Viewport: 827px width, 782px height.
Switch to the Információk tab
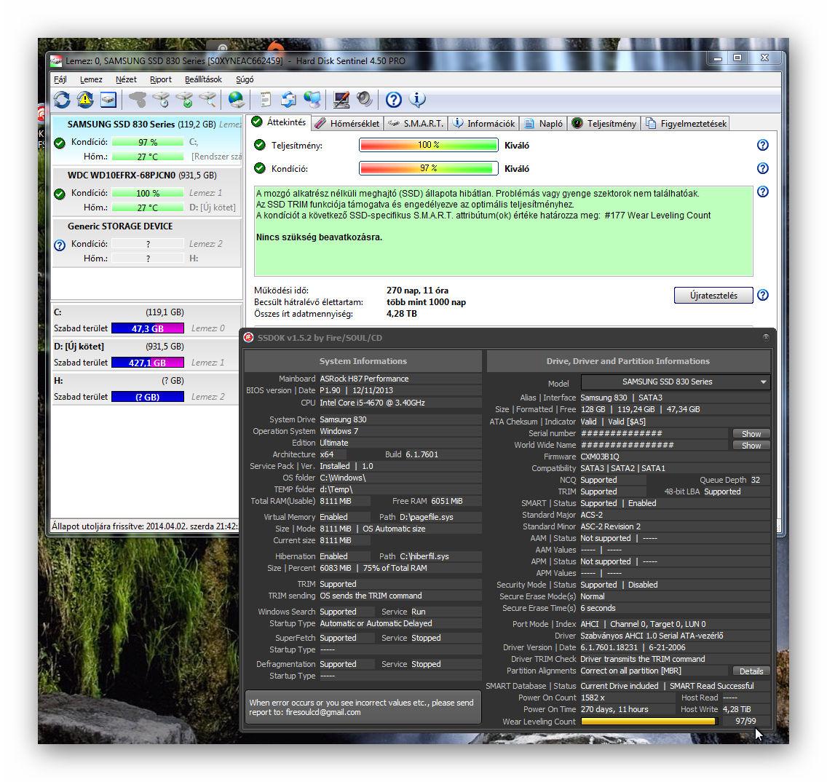pos(483,124)
